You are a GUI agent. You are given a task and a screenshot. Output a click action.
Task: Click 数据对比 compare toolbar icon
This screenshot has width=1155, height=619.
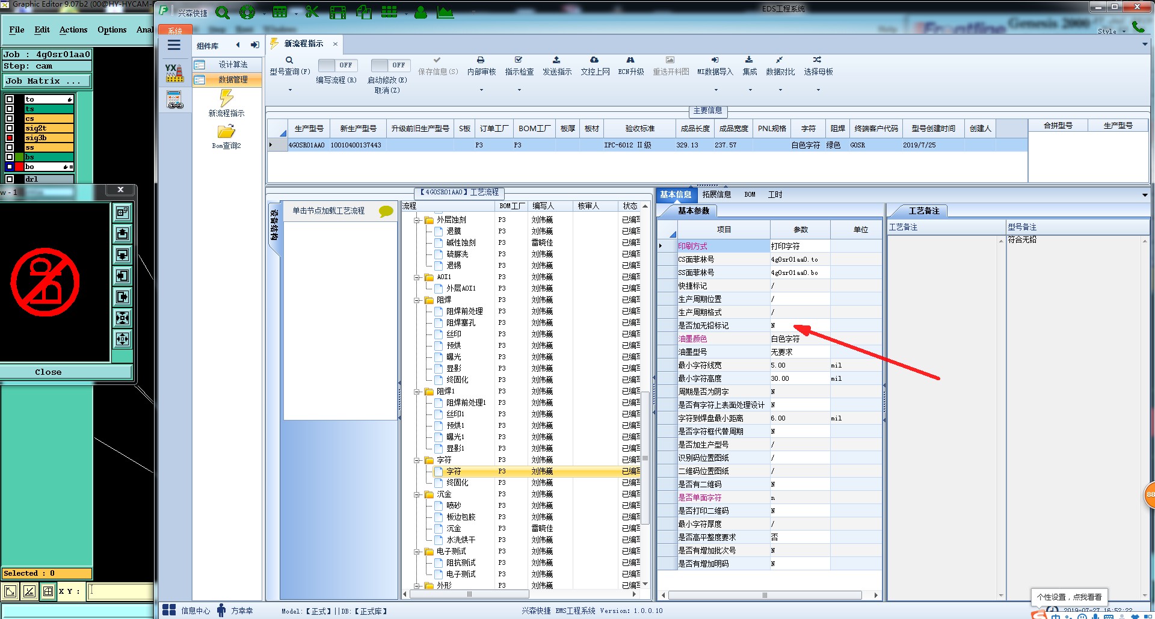[x=779, y=60]
